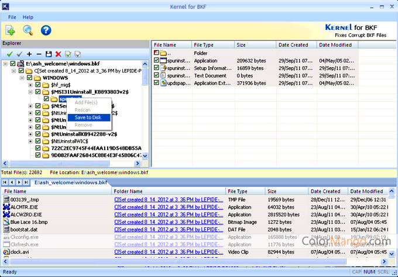This screenshot has width=398, height=277.
Task: Click the red X delete icon
Action: 58,54
